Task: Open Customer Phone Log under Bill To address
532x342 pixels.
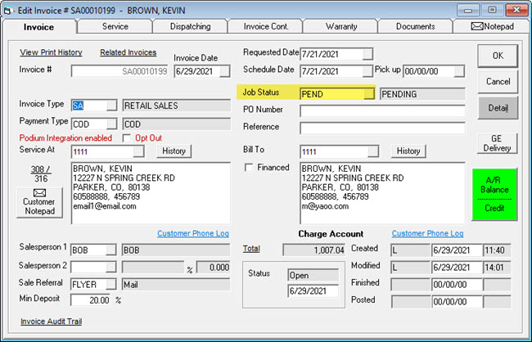Action: point(427,233)
